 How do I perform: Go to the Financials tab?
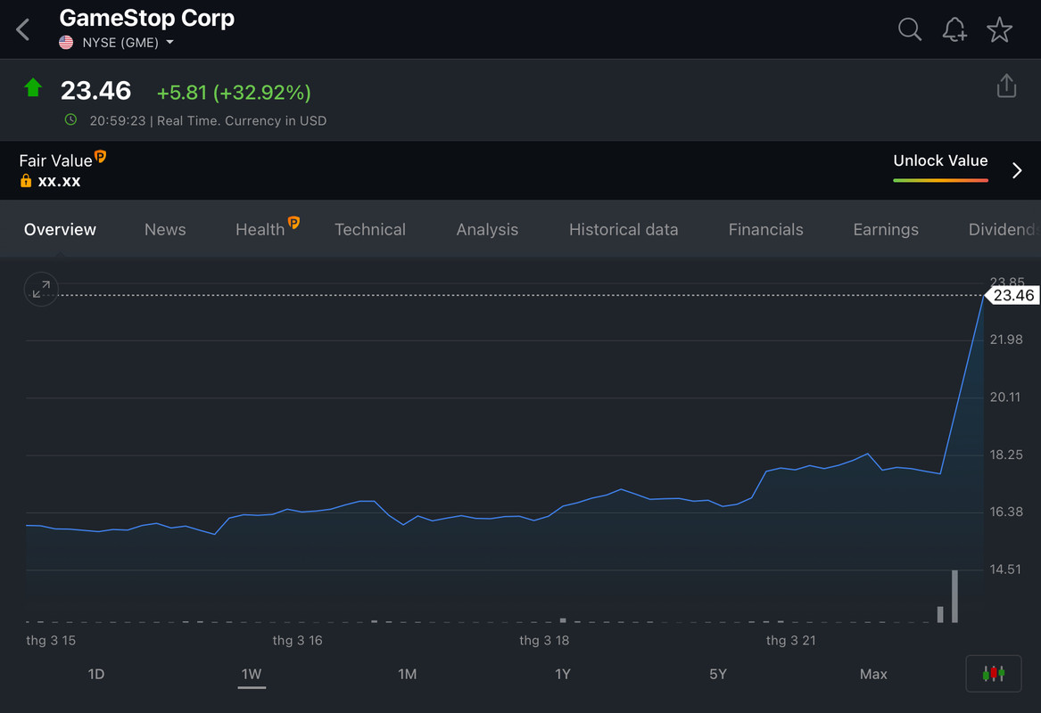point(765,229)
